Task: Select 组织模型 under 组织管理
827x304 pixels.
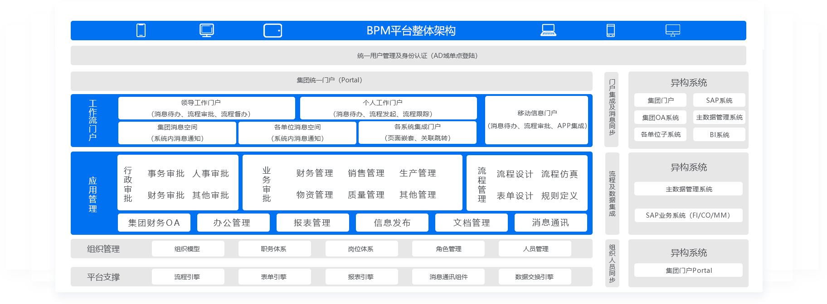Action: (x=188, y=249)
